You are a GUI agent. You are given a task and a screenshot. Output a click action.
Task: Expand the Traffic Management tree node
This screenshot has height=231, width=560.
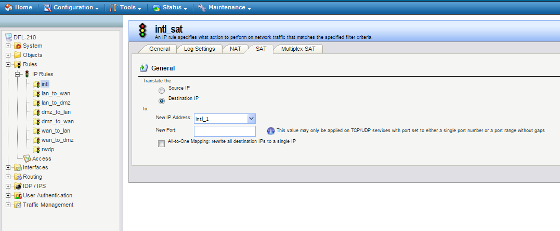click(8, 205)
